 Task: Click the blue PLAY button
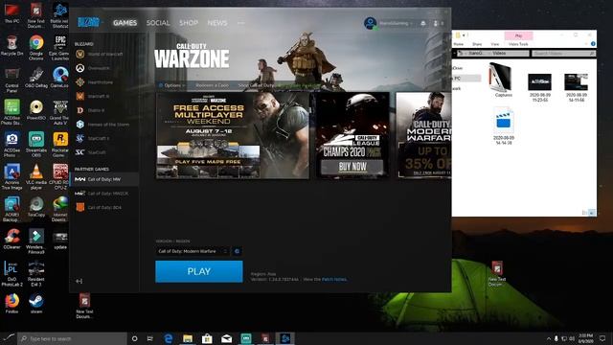[199, 271]
